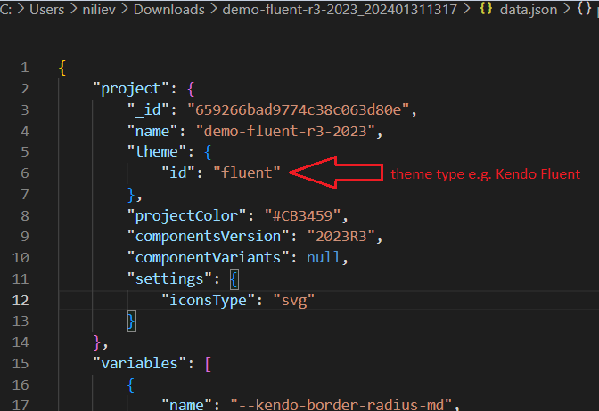Click the niliev breadcrumb segment
Image resolution: width=599 pixels, height=411 pixels.
coord(99,9)
